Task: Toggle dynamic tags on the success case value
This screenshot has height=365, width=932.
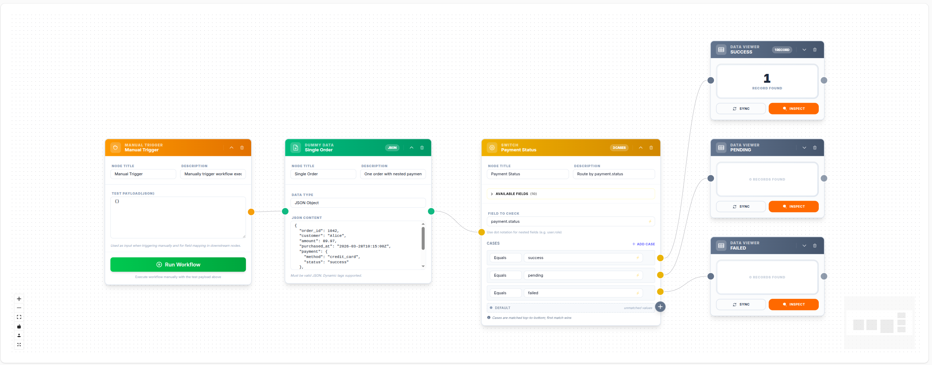Action: point(637,258)
